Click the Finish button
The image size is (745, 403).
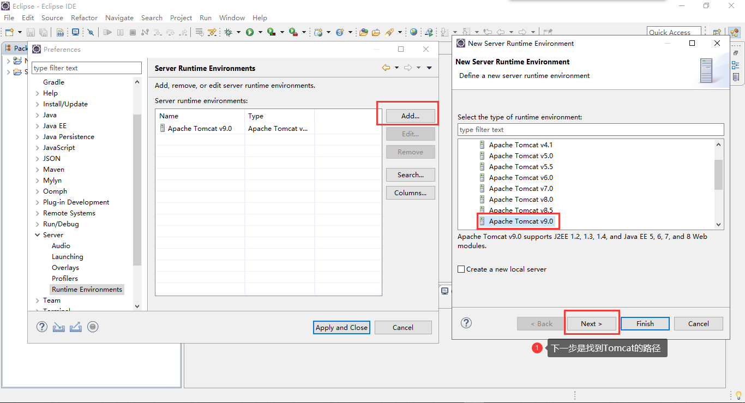pos(645,323)
